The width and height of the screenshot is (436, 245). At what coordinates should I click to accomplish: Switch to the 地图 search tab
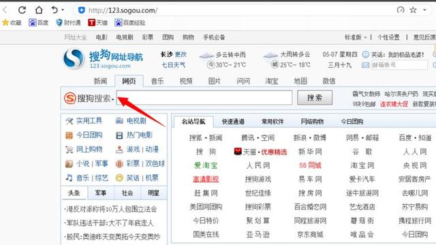[300, 81]
